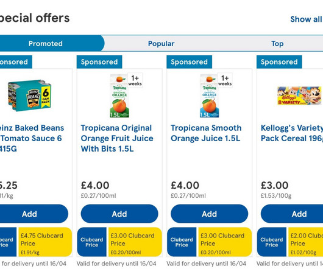Image resolution: width=323 pixels, height=269 pixels.
Task: Open the Show all link
Action: click(x=306, y=19)
